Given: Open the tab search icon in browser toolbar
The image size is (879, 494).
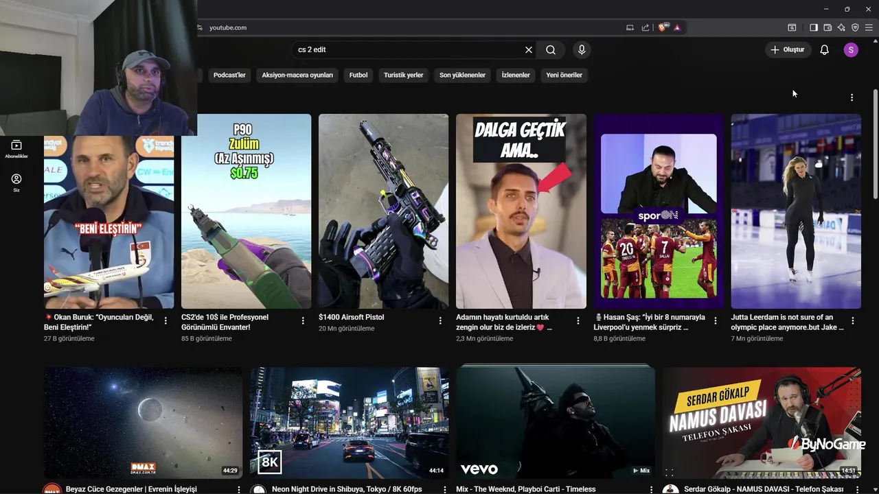Looking at the screenshot, I should tap(792, 27).
